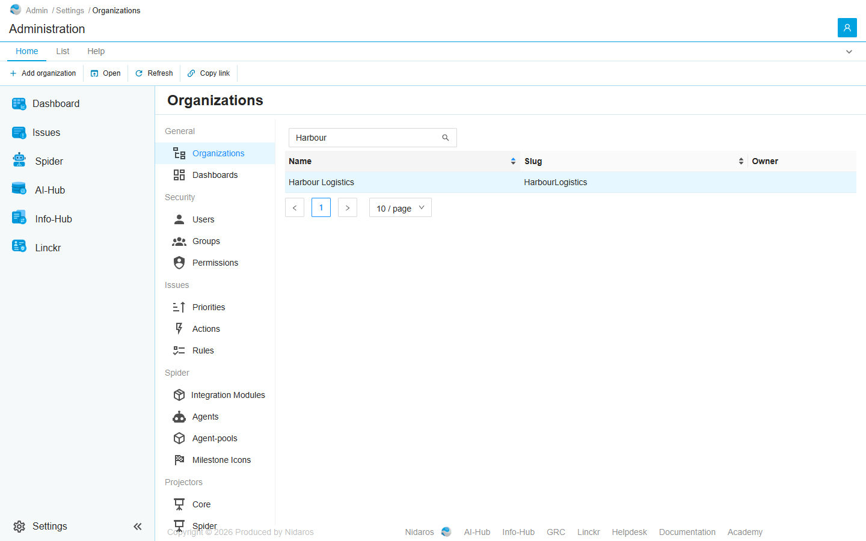The width and height of the screenshot is (866, 541).
Task: Refresh the organizations list
Action: tap(154, 73)
